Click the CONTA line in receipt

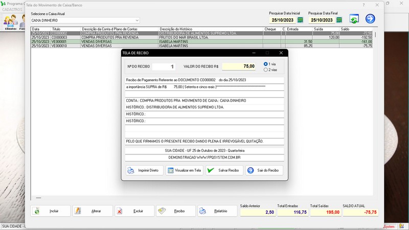(x=204, y=100)
